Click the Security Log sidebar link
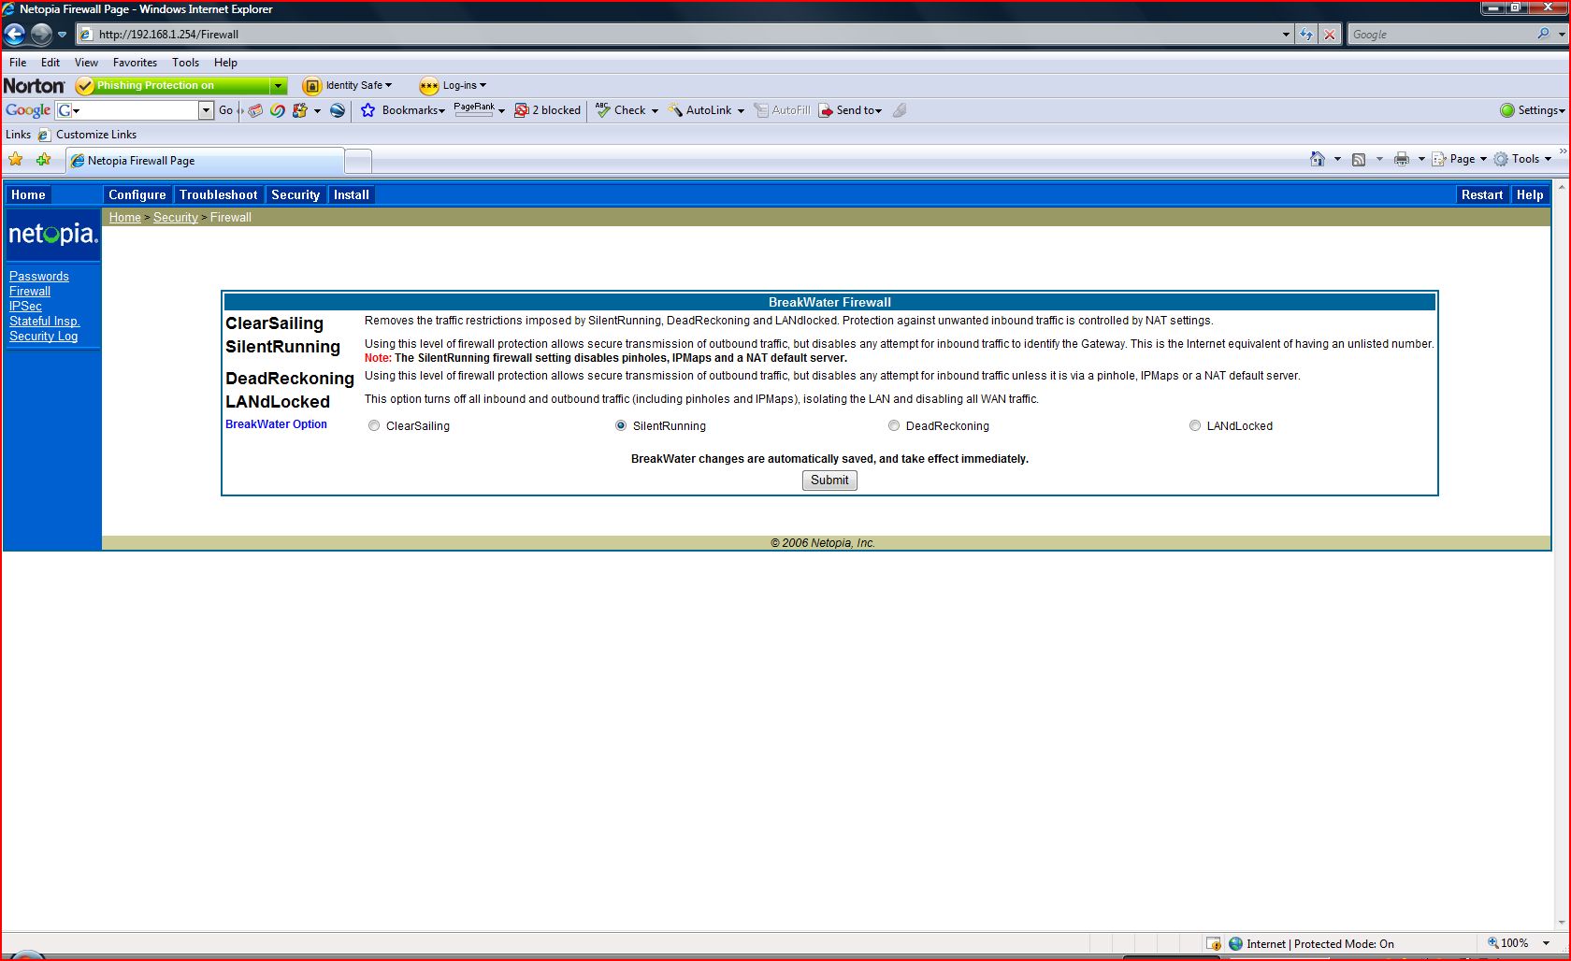The height and width of the screenshot is (961, 1571). click(43, 336)
